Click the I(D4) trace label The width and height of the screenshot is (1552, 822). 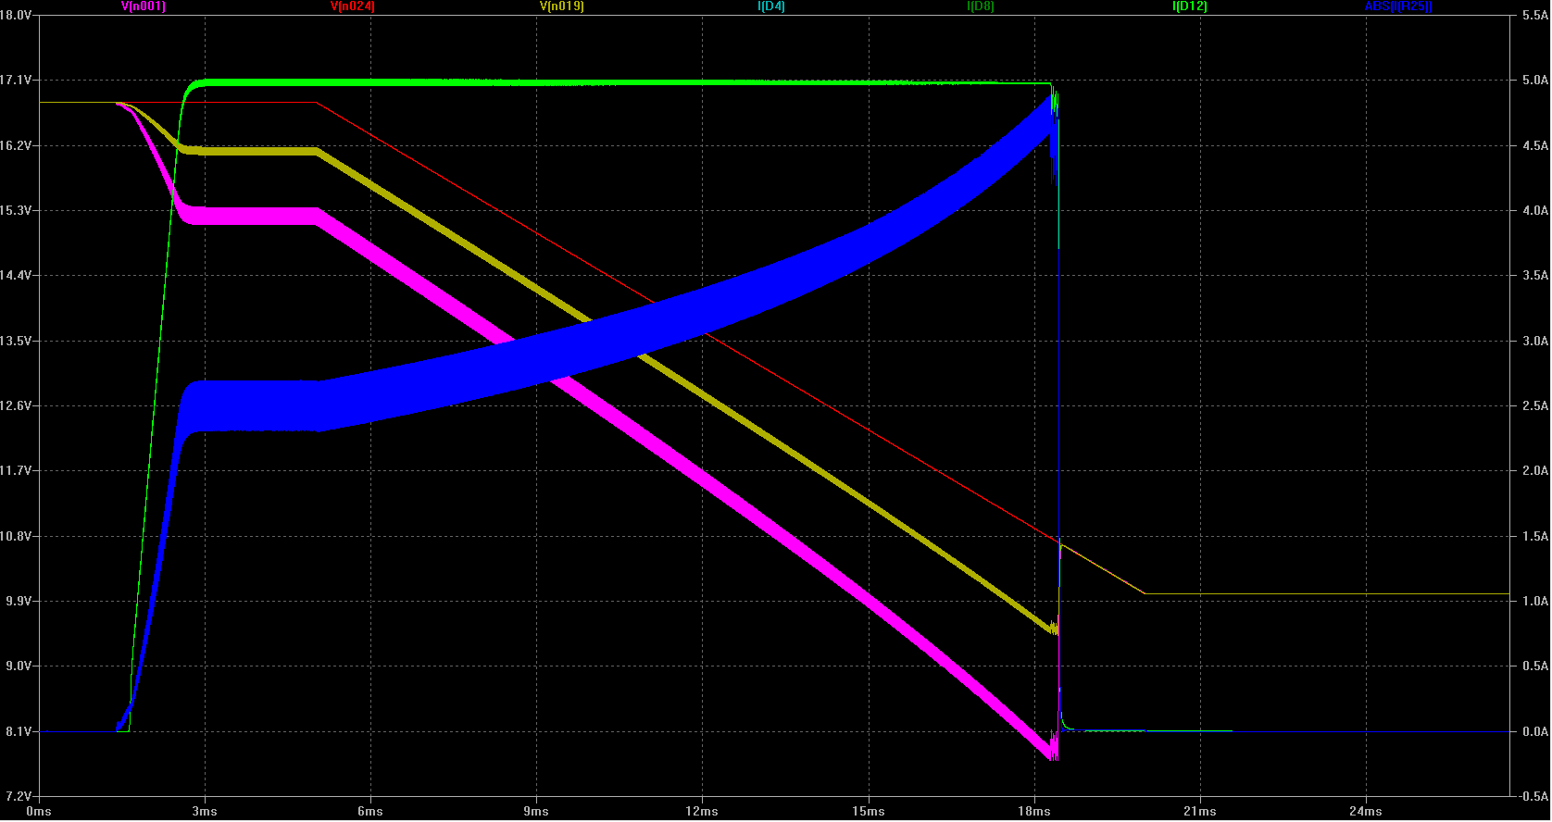pyautogui.click(x=771, y=6)
